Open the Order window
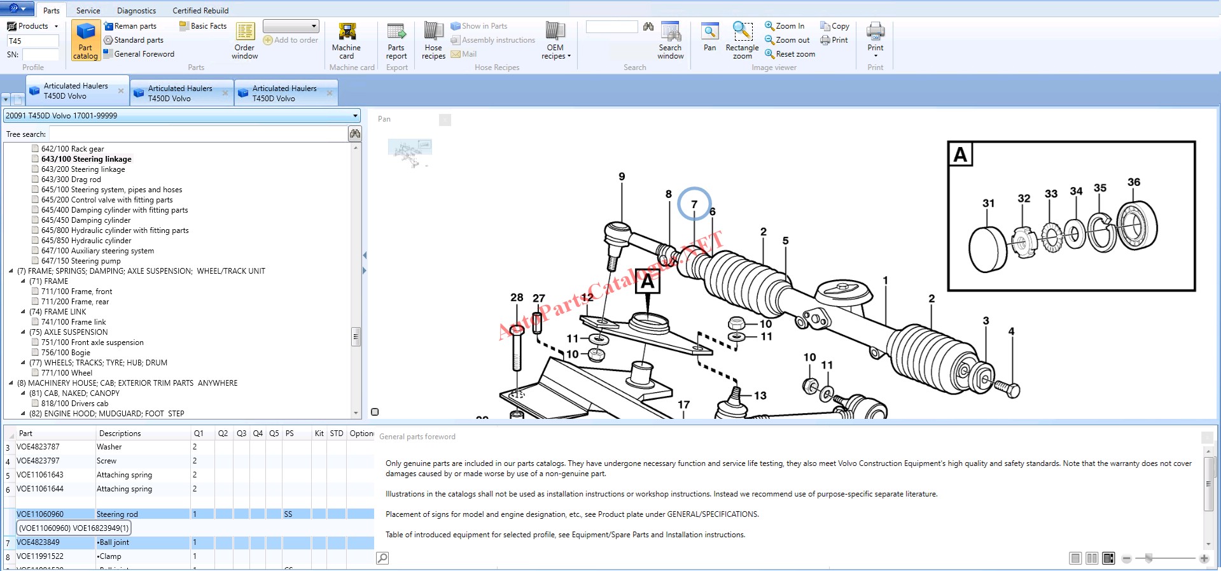Viewport: 1221px width, 571px height. click(x=244, y=41)
